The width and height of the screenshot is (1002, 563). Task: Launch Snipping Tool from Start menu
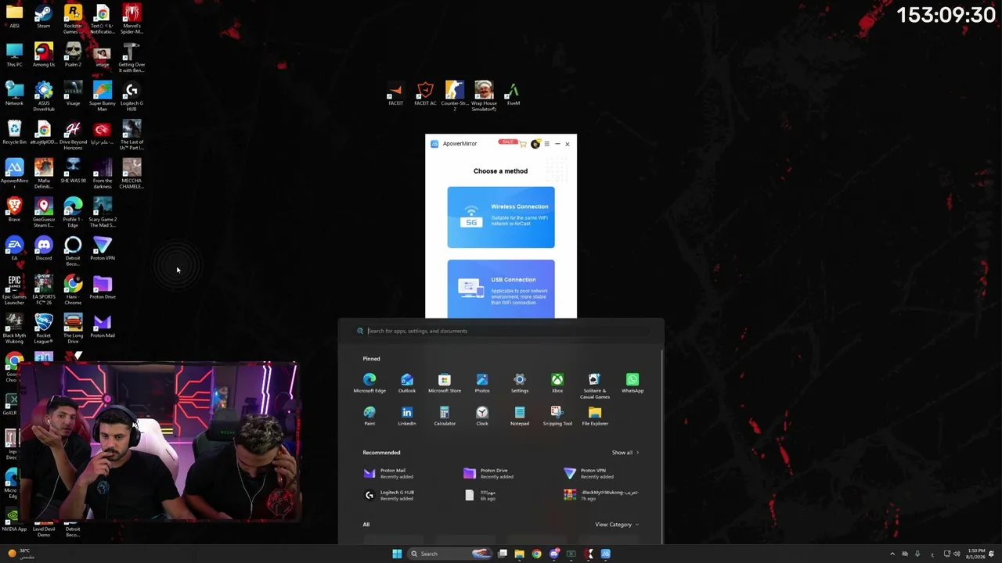557,416
